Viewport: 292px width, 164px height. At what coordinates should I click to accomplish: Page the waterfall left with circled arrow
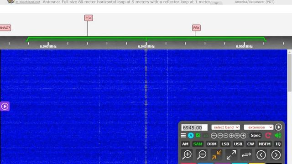tap(261, 155)
